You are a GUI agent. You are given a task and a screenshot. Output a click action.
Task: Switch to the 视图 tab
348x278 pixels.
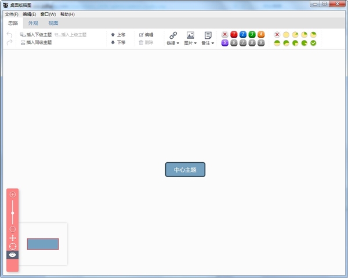pos(53,23)
